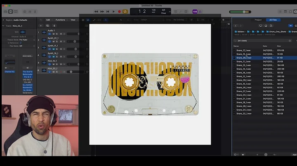Switch to the All Files tab
The width and height of the screenshot is (297, 166).
click(x=273, y=20)
